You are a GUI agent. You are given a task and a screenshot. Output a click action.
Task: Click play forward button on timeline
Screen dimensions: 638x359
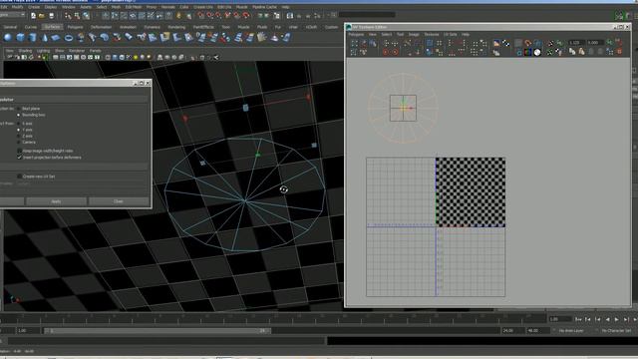click(617, 319)
